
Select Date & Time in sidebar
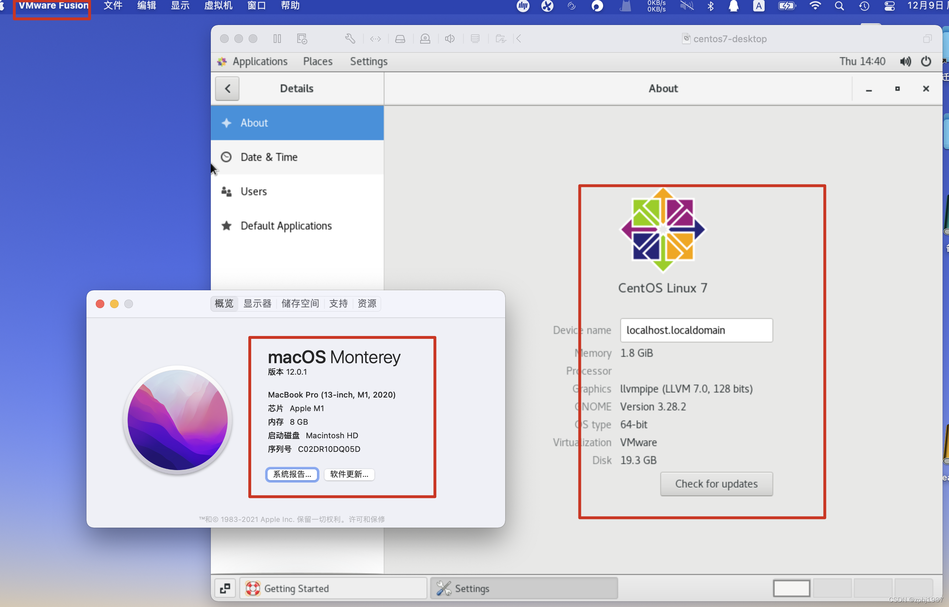(x=297, y=157)
